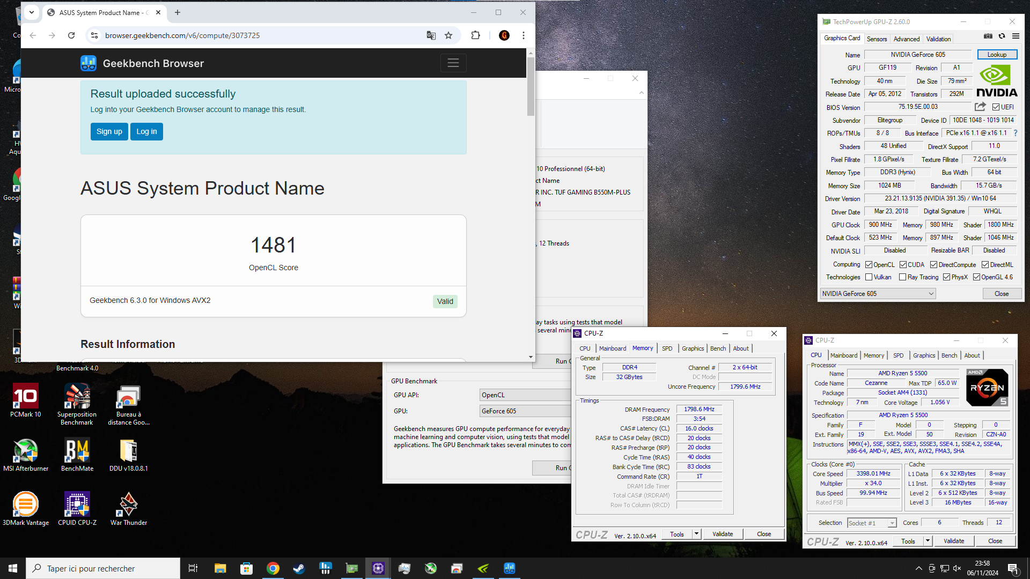This screenshot has width=1030, height=579.
Task: Open the Bureau à distance Google desktop icon
Action: [x=128, y=404]
